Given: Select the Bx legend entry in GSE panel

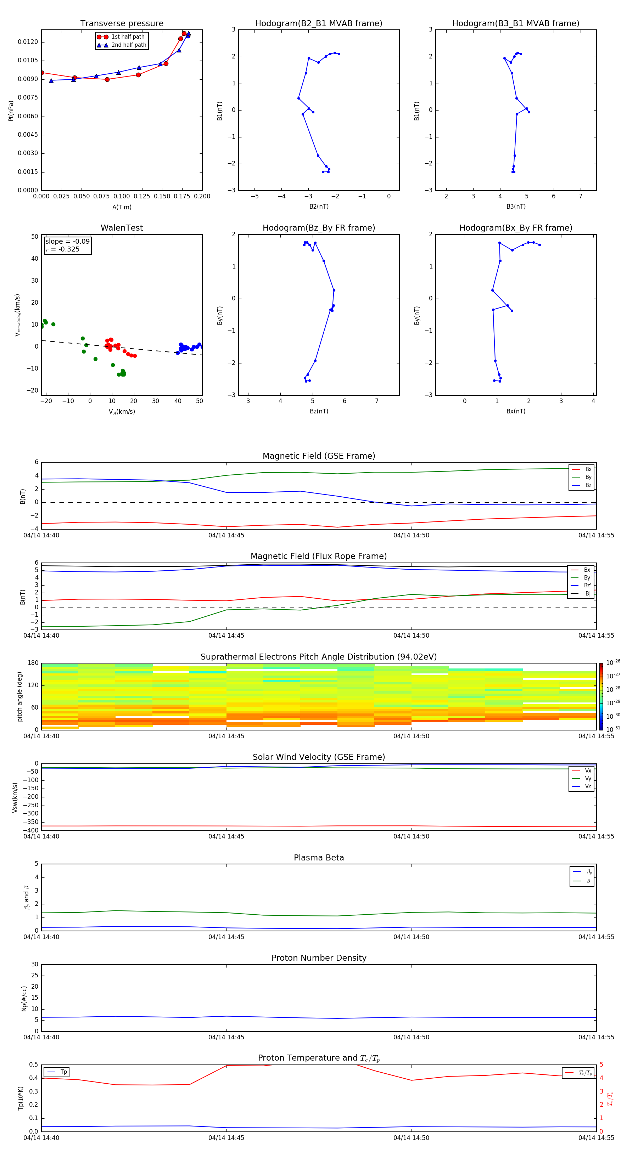Looking at the screenshot, I should 582,469.
